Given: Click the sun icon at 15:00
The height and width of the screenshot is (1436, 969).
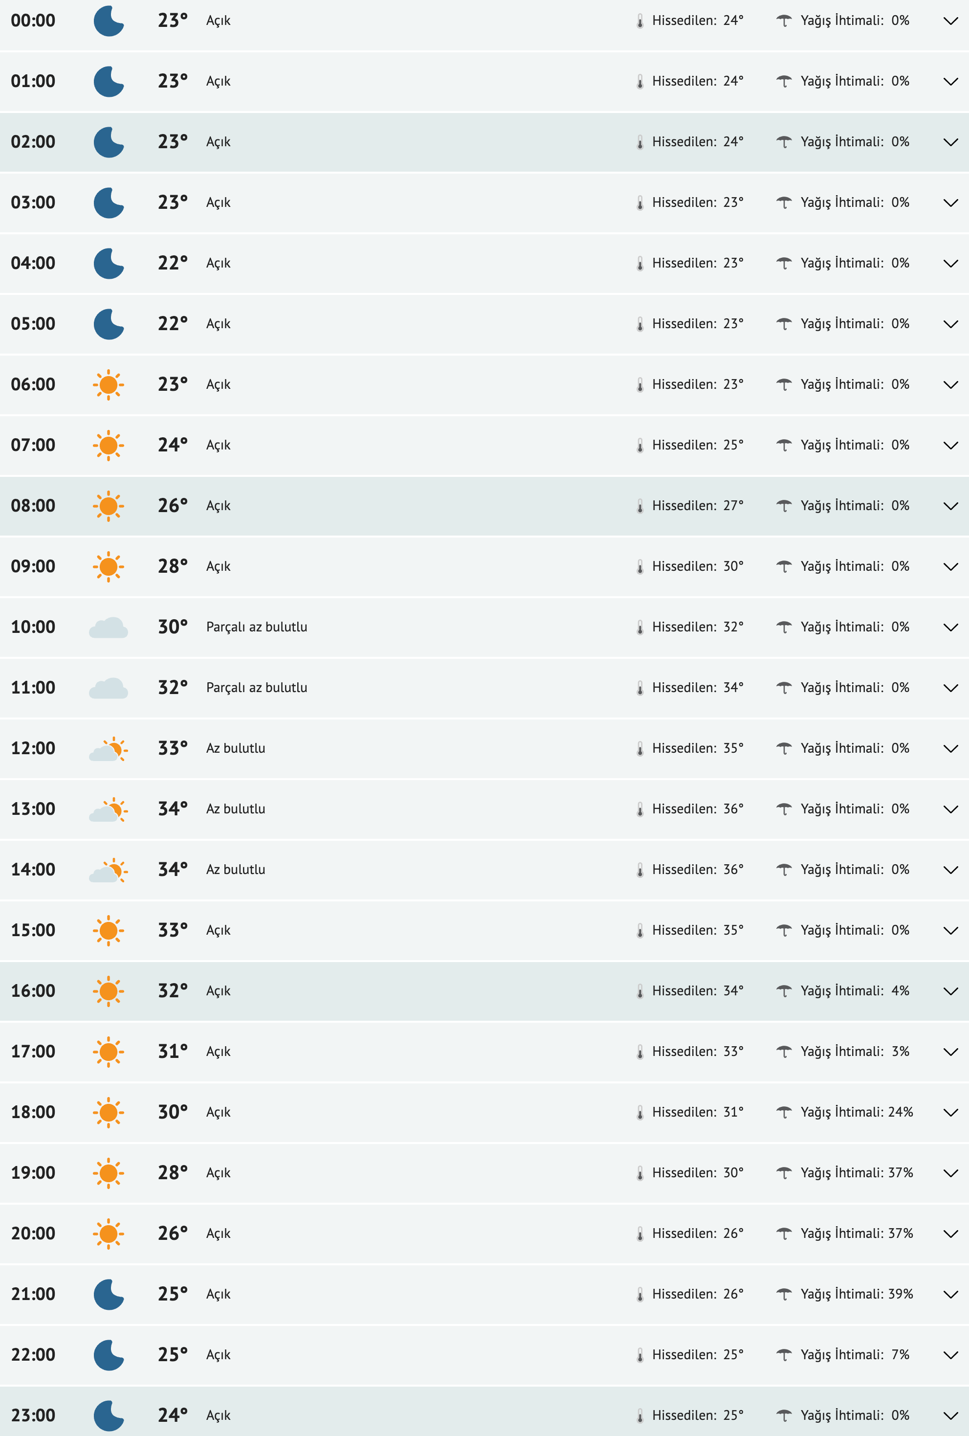Looking at the screenshot, I should point(109,931).
